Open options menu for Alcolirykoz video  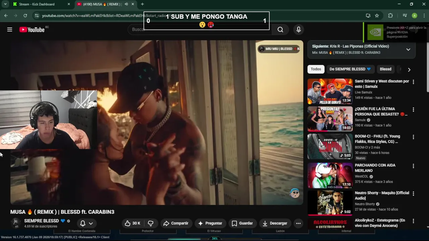click(x=413, y=221)
